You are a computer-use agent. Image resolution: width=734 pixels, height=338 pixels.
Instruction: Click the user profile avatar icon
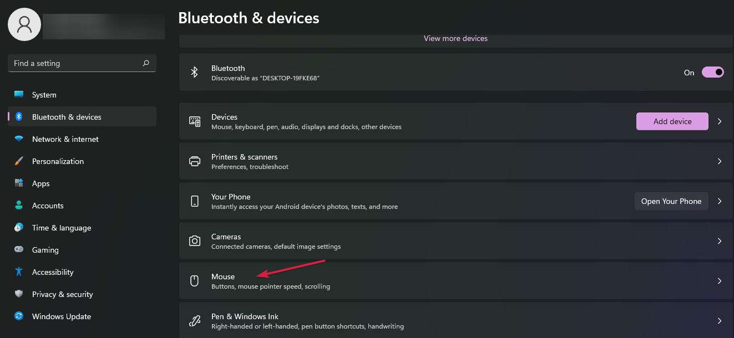click(24, 24)
